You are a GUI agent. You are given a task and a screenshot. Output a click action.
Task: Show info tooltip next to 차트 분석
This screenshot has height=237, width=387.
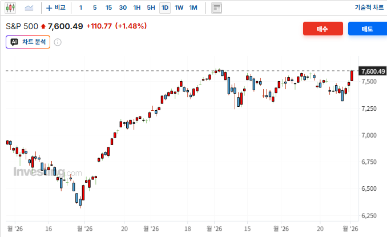click(58, 42)
